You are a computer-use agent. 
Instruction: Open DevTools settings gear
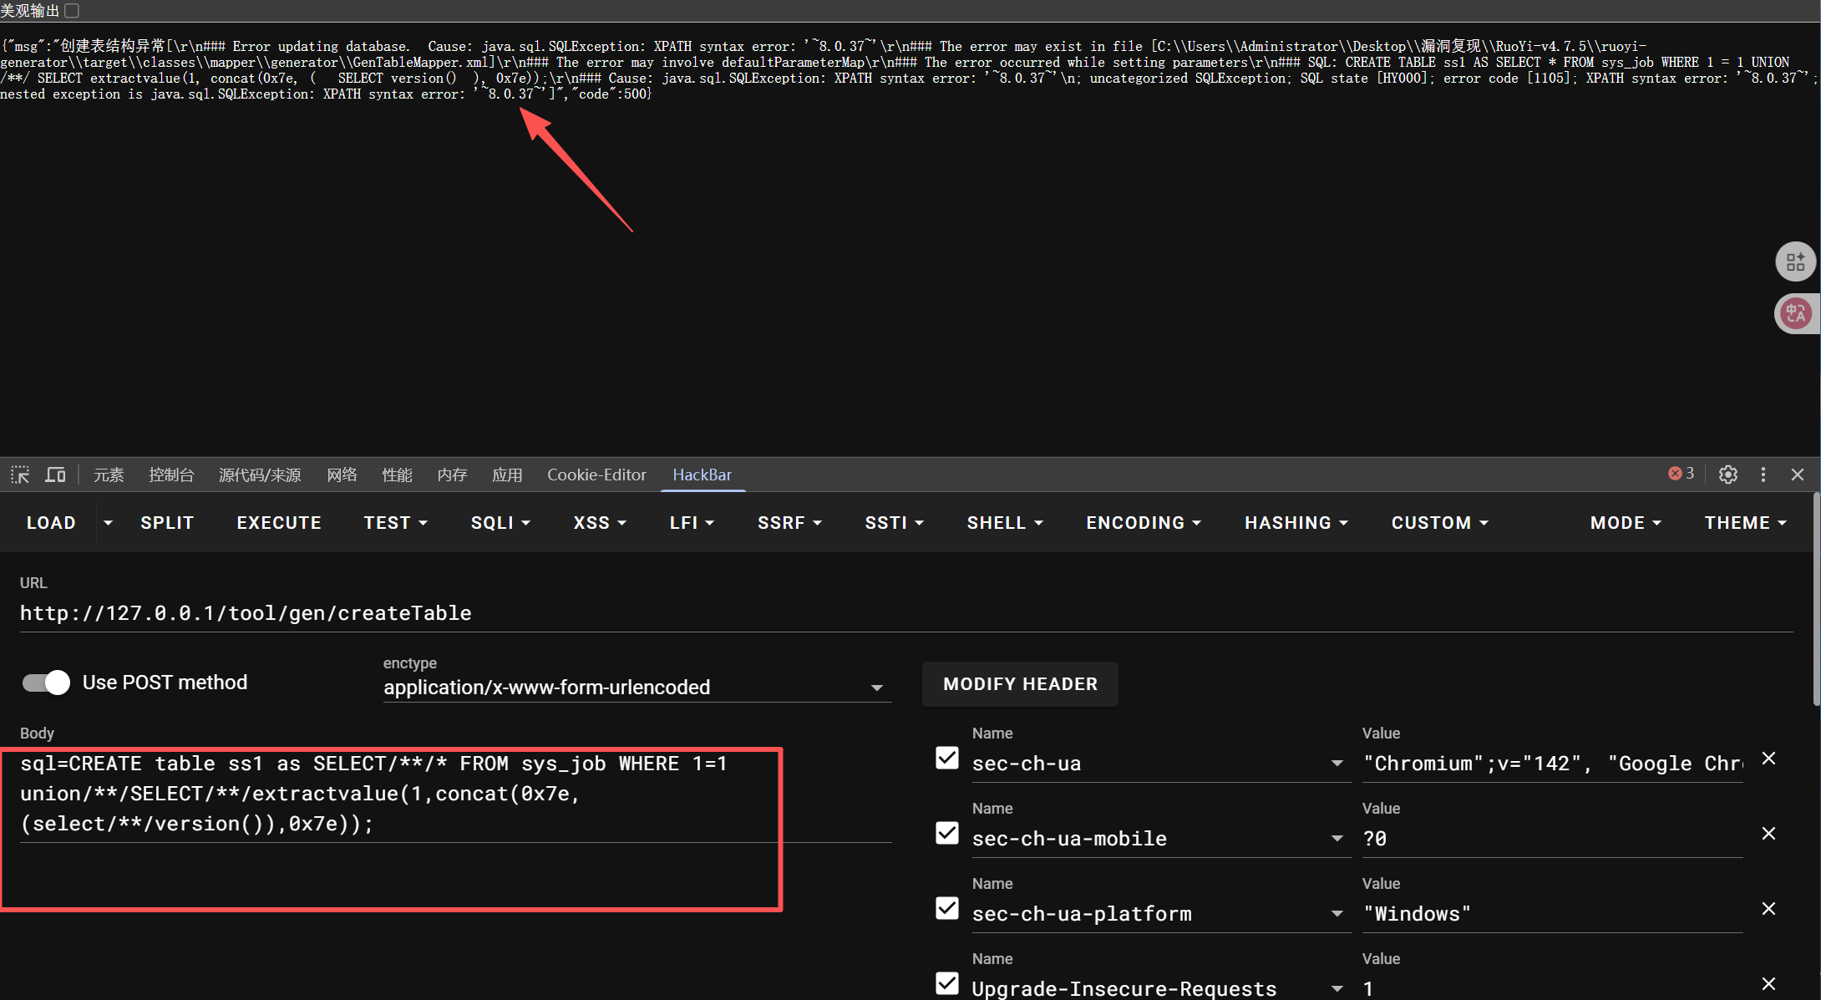1728,475
